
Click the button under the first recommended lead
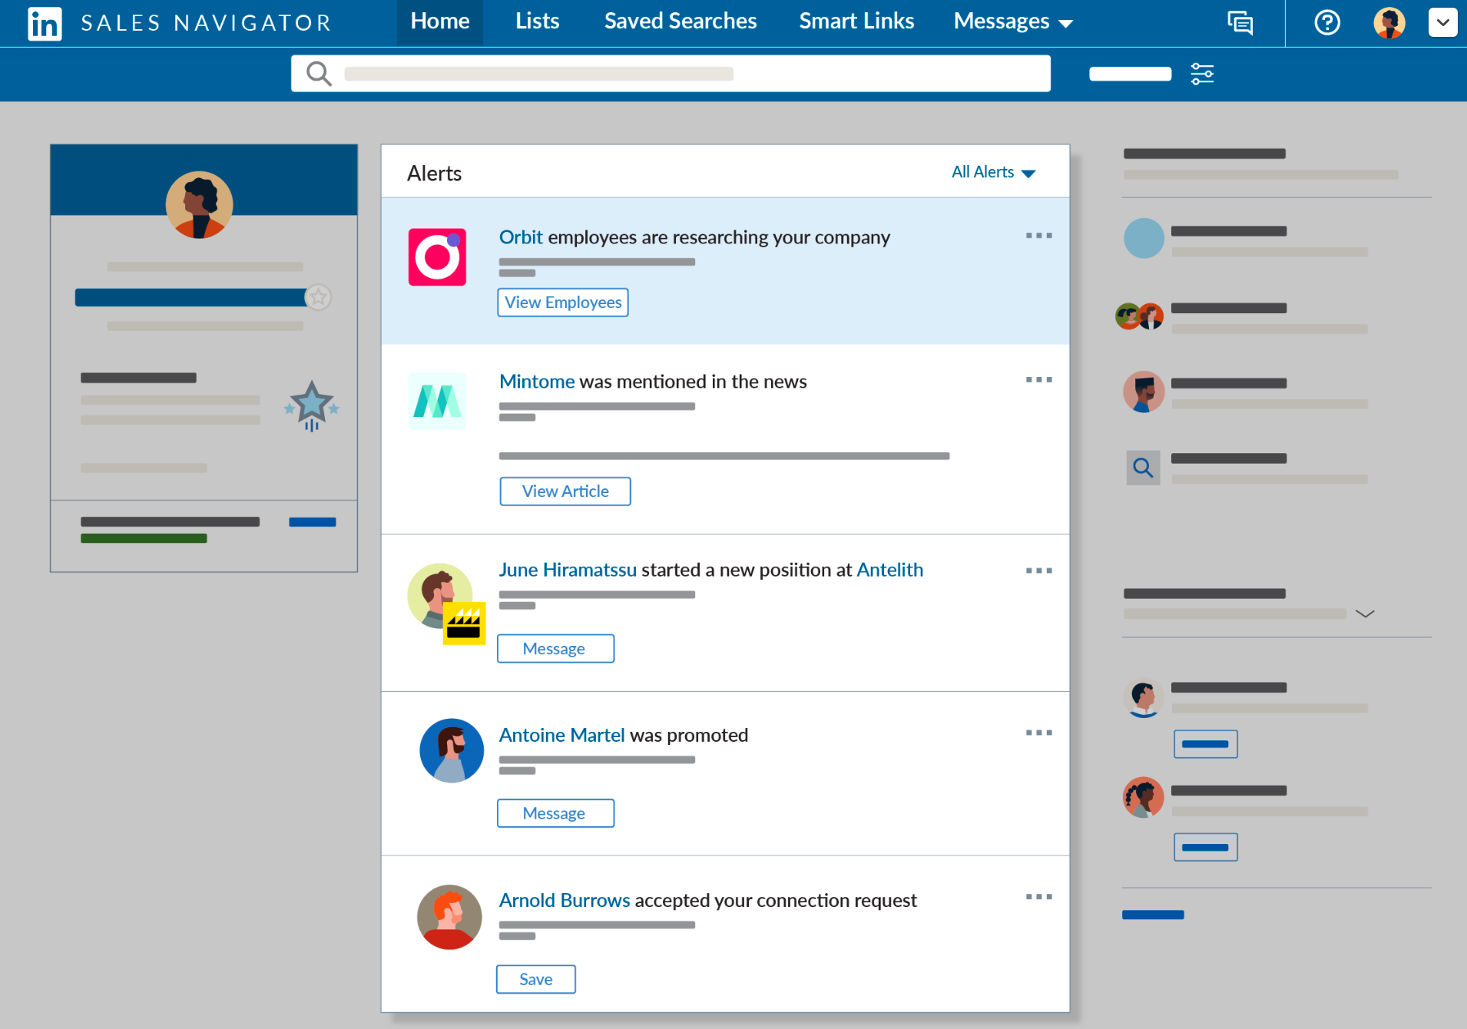1205,744
